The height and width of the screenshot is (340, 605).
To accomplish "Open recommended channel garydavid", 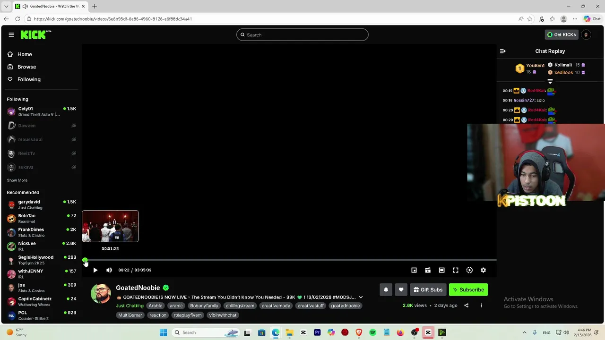I will [42, 204].
